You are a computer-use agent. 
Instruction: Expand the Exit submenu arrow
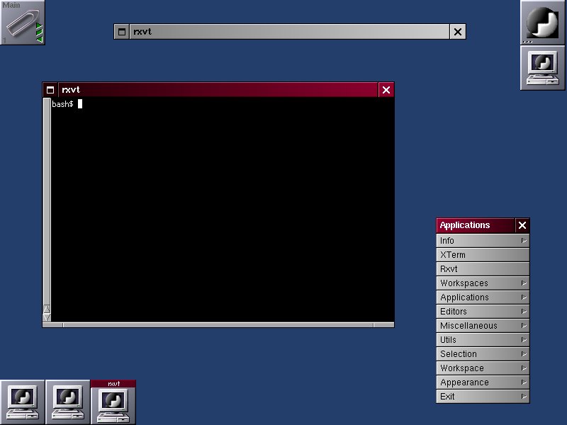524,397
